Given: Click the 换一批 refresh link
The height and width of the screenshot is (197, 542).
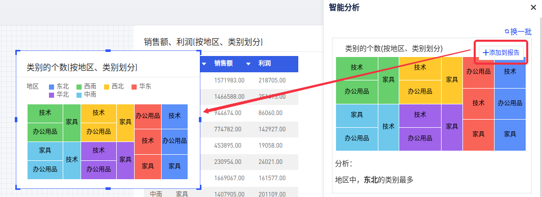Looking at the screenshot, I should click(518, 32).
